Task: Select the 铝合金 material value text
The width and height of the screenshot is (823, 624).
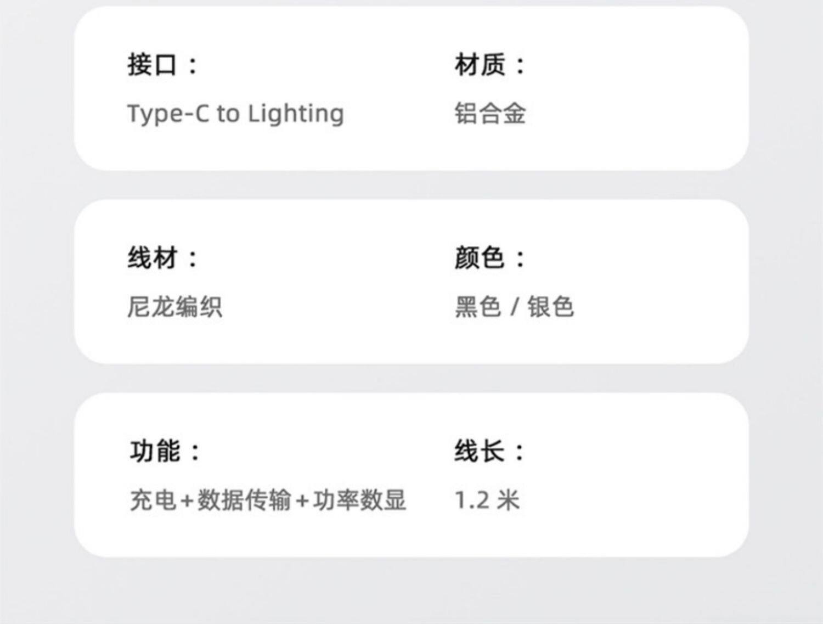Action: (490, 114)
